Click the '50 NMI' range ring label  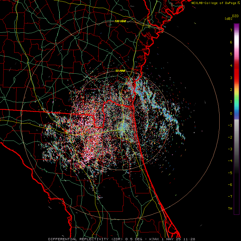(x=120, y=71)
